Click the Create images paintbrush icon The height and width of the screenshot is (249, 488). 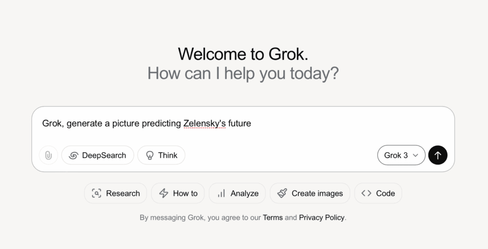[282, 193]
